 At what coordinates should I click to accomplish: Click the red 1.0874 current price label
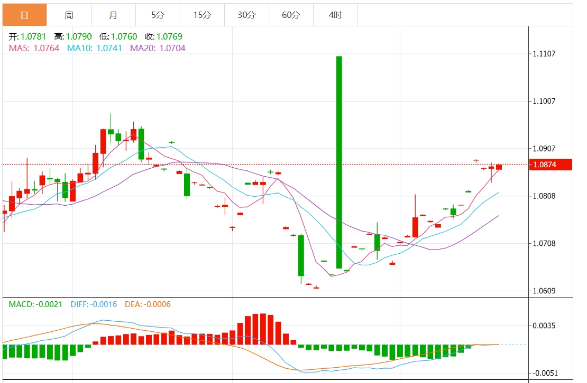(x=551, y=165)
